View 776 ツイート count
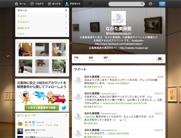The height and width of the screenshot is (138, 181). [x=77, y=59]
